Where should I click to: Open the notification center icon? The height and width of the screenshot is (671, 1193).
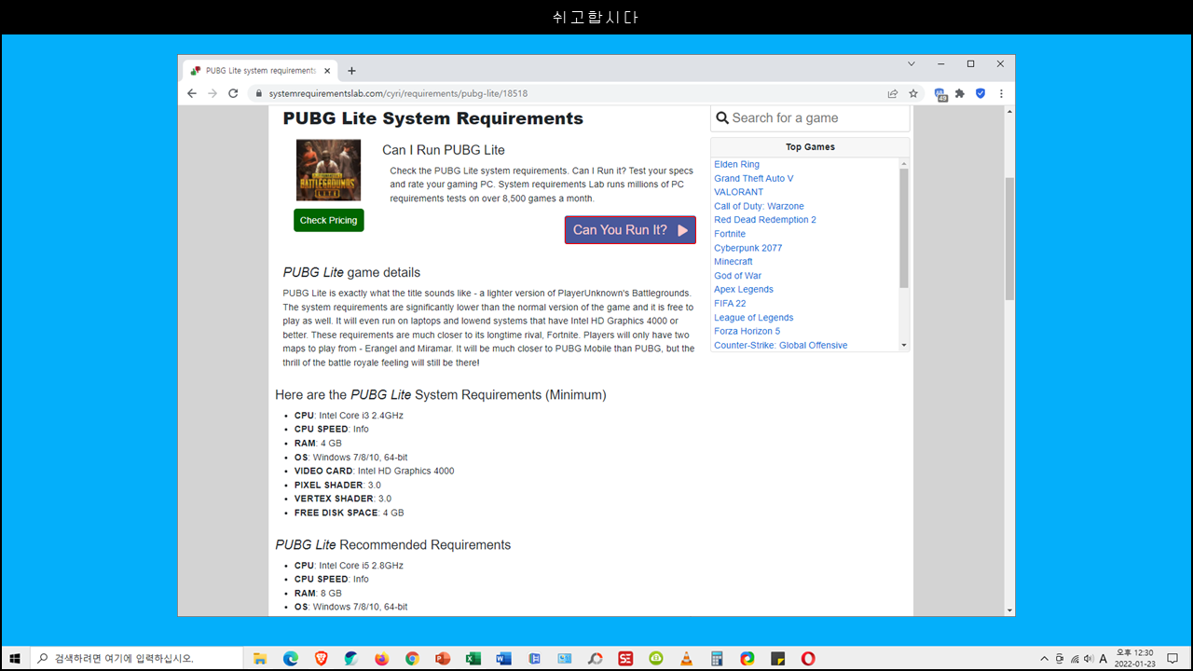1172,658
